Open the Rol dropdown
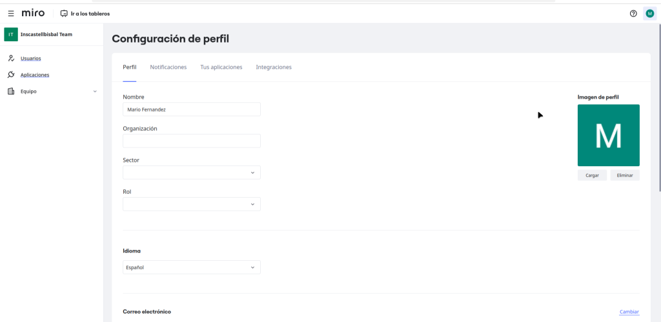 [191, 204]
